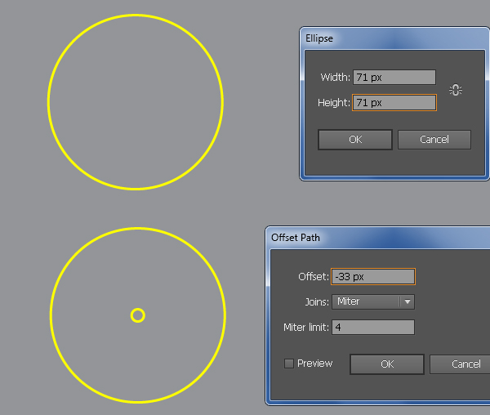The width and height of the screenshot is (490, 415).
Task: Click the Offset: label text
Action: tap(314, 277)
